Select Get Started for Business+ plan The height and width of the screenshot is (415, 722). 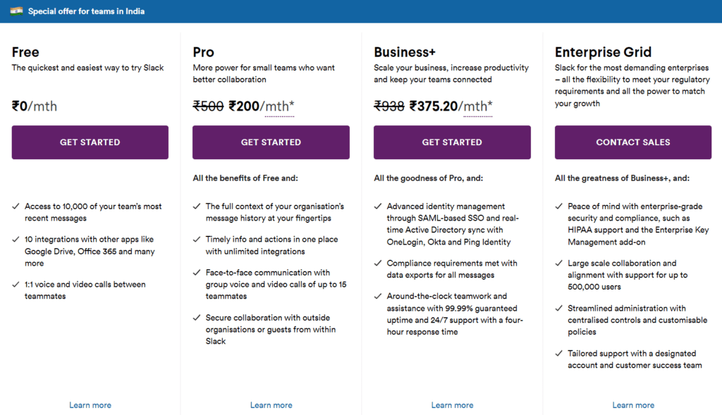[x=452, y=142]
